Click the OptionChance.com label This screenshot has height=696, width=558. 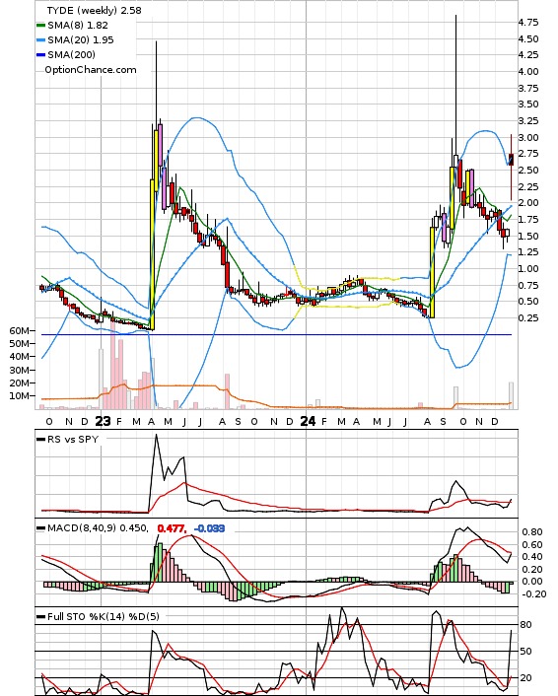click(91, 70)
